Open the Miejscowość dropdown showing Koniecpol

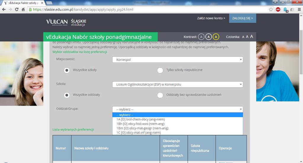coord(178,60)
